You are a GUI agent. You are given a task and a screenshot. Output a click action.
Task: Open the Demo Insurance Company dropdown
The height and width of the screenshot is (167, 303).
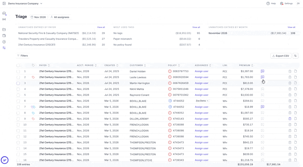coord(25,3)
